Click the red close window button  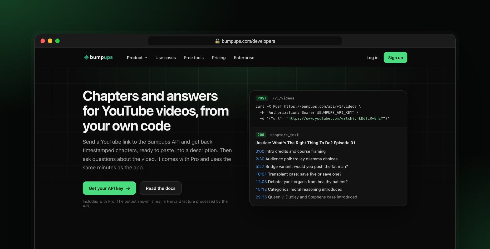point(43,41)
